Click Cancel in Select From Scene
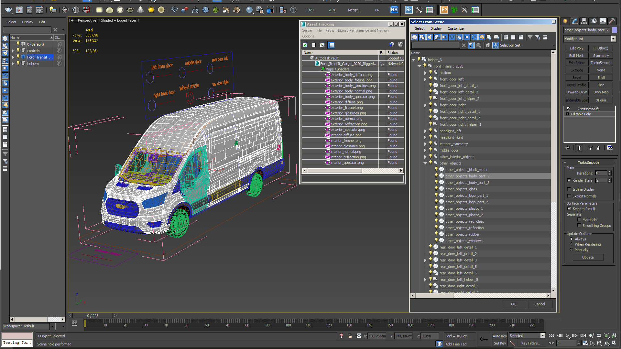The height and width of the screenshot is (349, 621). (539, 304)
